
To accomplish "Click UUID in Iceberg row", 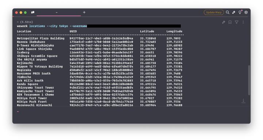I will (101, 52).
